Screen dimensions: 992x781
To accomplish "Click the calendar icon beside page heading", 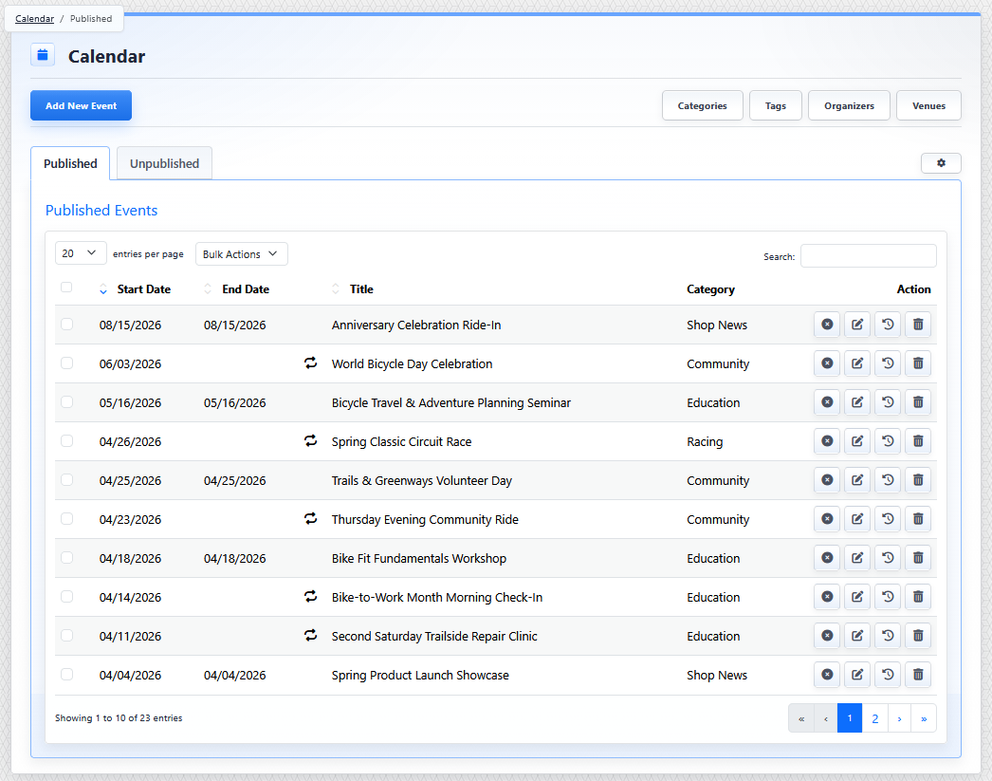I will pyautogui.click(x=43, y=55).
